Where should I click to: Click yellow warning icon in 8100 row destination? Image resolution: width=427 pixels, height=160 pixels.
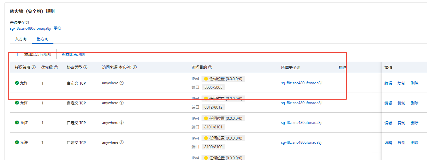coord(206,138)
